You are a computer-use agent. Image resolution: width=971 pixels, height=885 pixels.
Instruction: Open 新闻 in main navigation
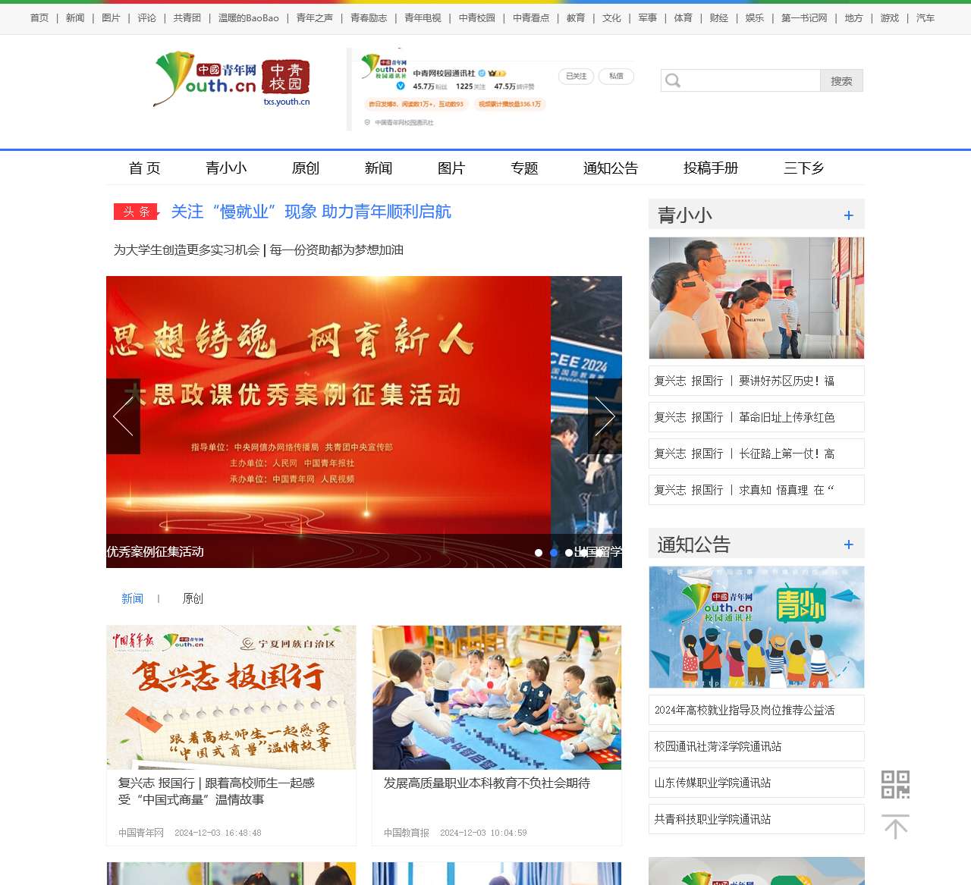click(379, 168)
